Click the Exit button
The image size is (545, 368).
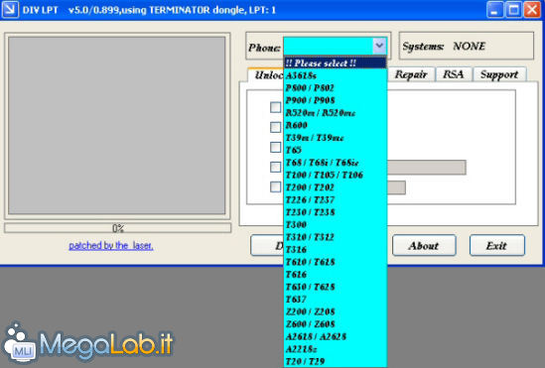tap(497, 245)
